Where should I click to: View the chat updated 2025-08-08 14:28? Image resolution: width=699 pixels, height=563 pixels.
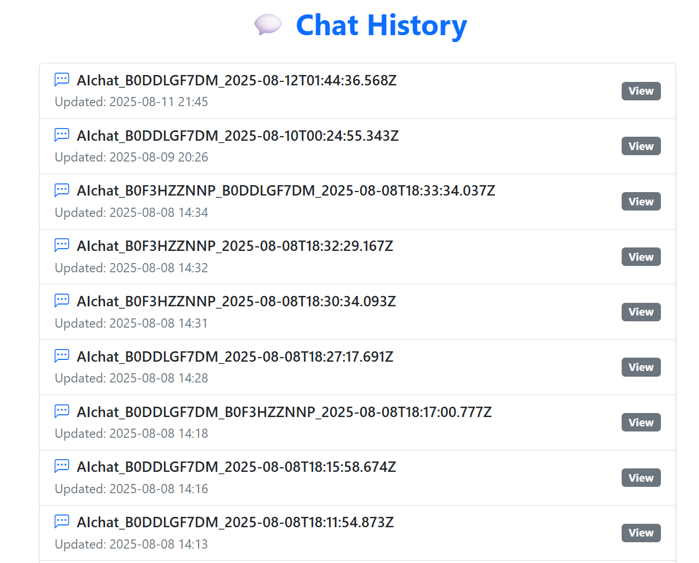[x=641, y=367]
